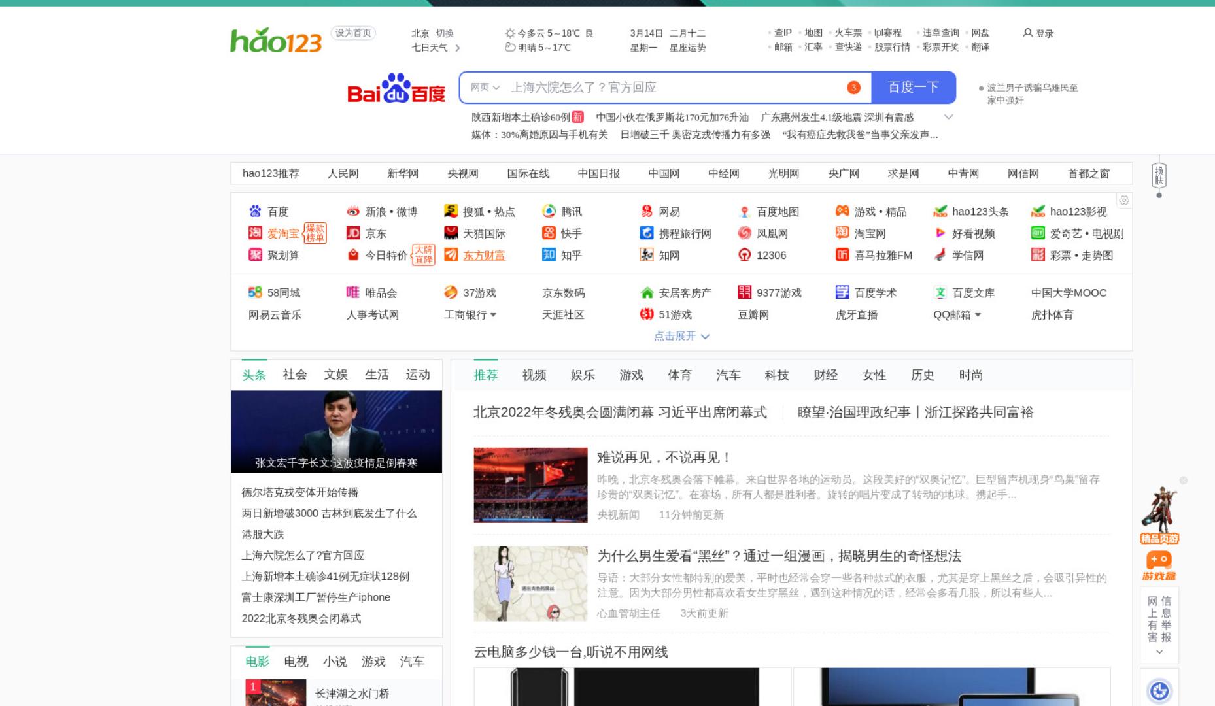Click the 天猫国际 icon
The image size is (1215, 706).
[451, 233]
